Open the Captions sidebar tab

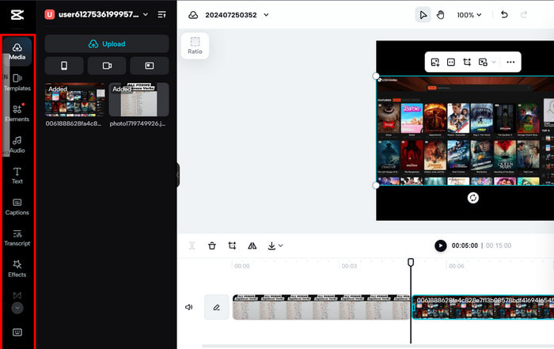[x=17, y=207]
